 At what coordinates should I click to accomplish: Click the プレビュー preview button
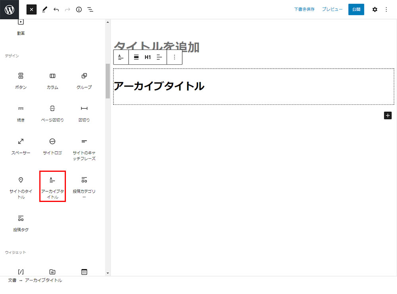tap(332, 10)
